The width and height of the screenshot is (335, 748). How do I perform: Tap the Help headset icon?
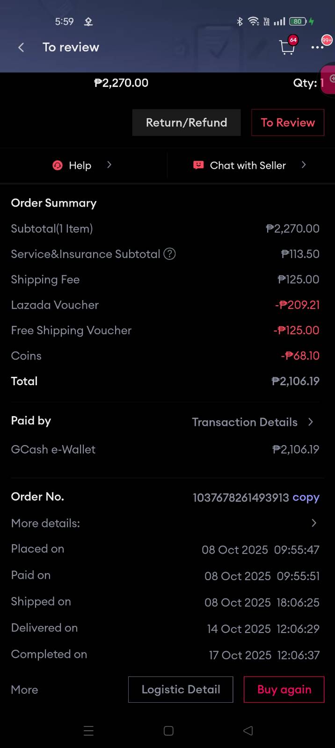[58, 165]
